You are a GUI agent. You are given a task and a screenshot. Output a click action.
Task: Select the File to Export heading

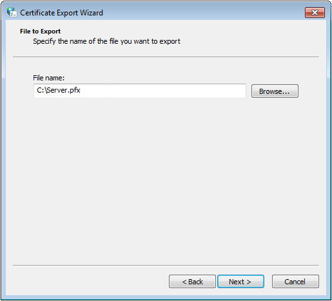coord(40,32)
